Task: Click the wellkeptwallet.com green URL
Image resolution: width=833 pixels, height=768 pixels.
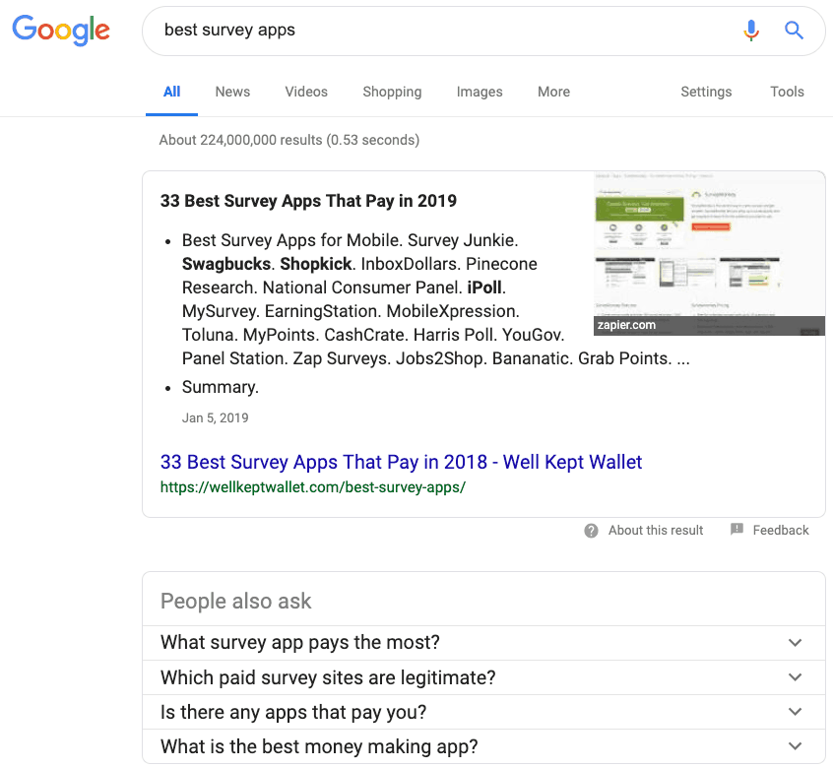Action: (x=312, y=487)
